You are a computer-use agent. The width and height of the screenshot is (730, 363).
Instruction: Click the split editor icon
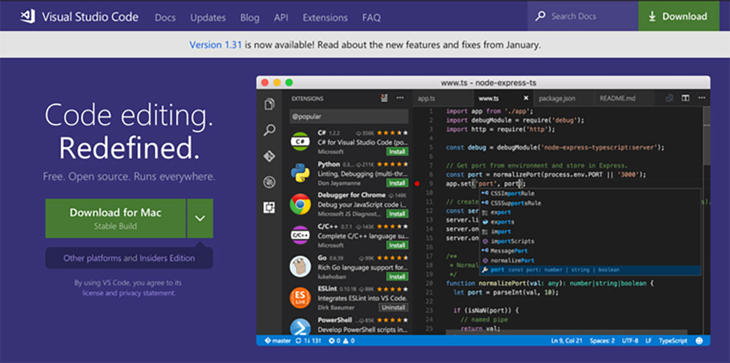click(685, 98)
